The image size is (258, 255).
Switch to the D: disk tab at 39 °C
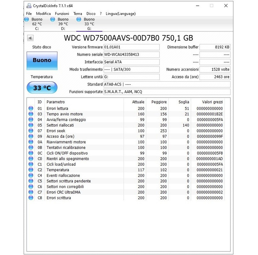(x=63, y=24)
